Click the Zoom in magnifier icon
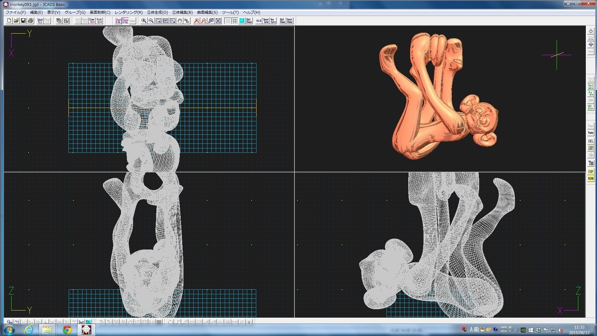The height and width of the screenshot is (336, 597). pyautogui.click(x=144, y=21)
